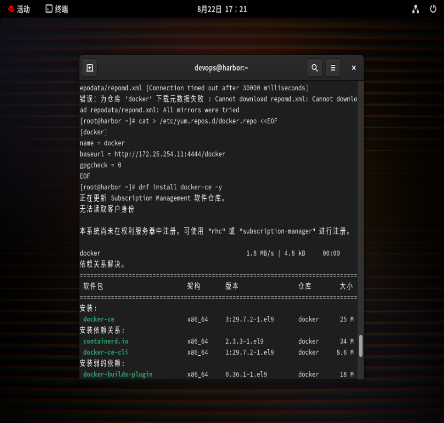This screenshot has width=444, height=423.
Task: Click the 'All mirrors were tried' line
Action: tap(159, 110)
